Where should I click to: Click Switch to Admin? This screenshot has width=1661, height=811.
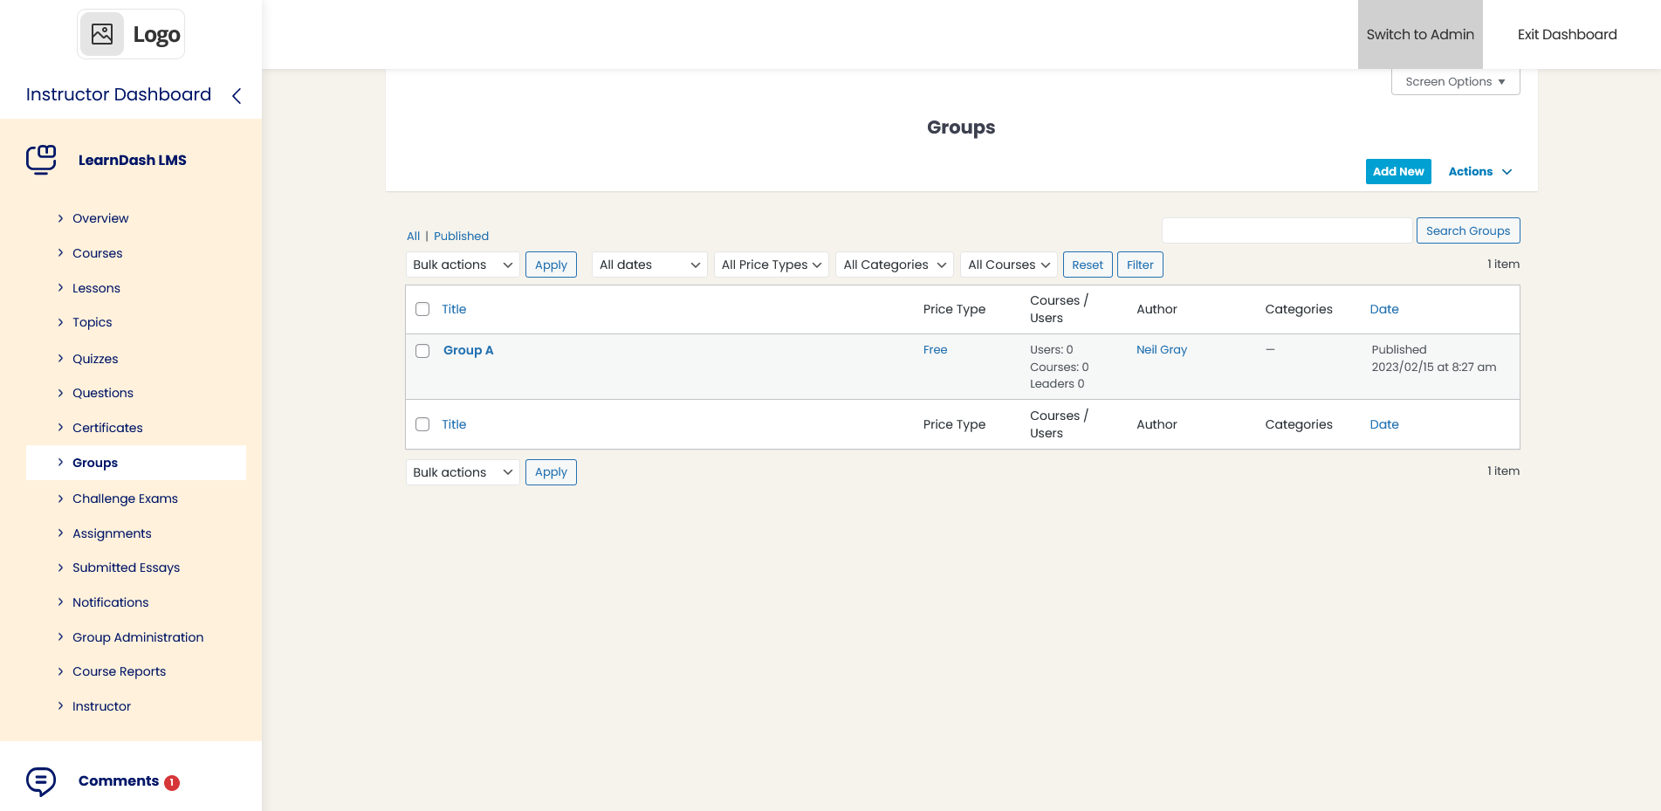(x=1420, y=34)
